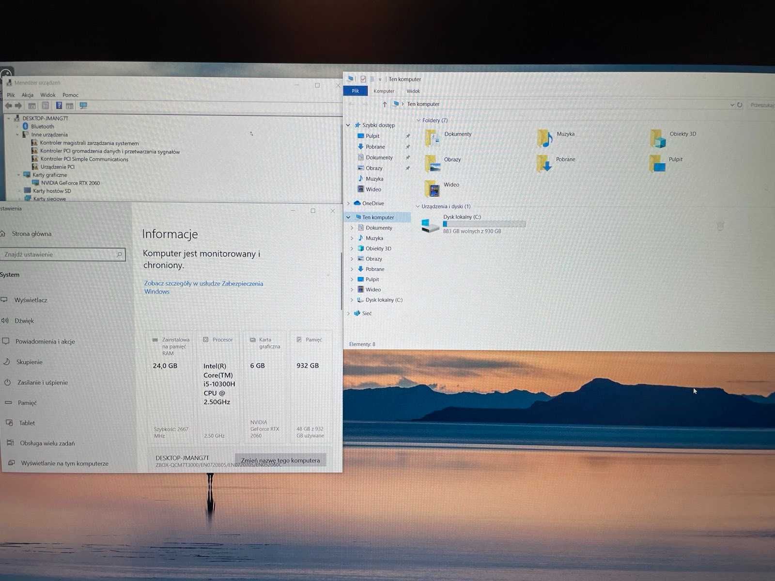Collapse the Foldery (7) group

point(418,120)
